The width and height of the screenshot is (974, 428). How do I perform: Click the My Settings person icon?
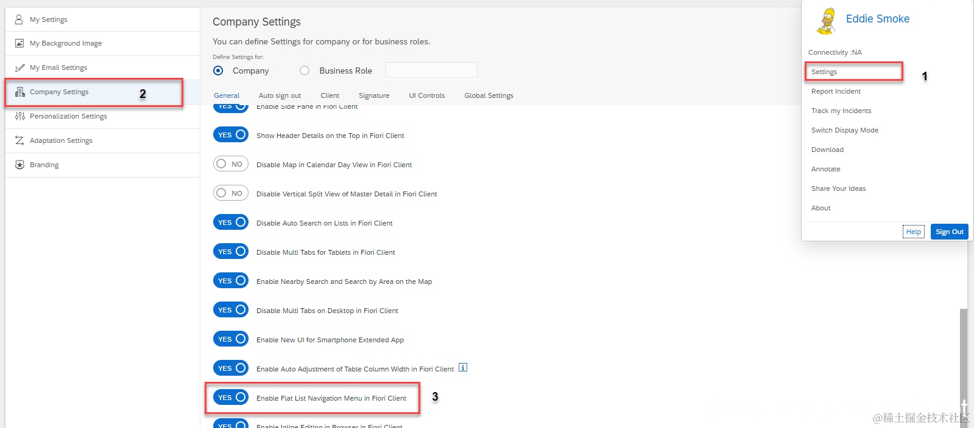(x=19, y=19)
